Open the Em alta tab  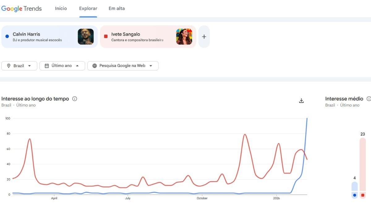click(x=117, y=8)
